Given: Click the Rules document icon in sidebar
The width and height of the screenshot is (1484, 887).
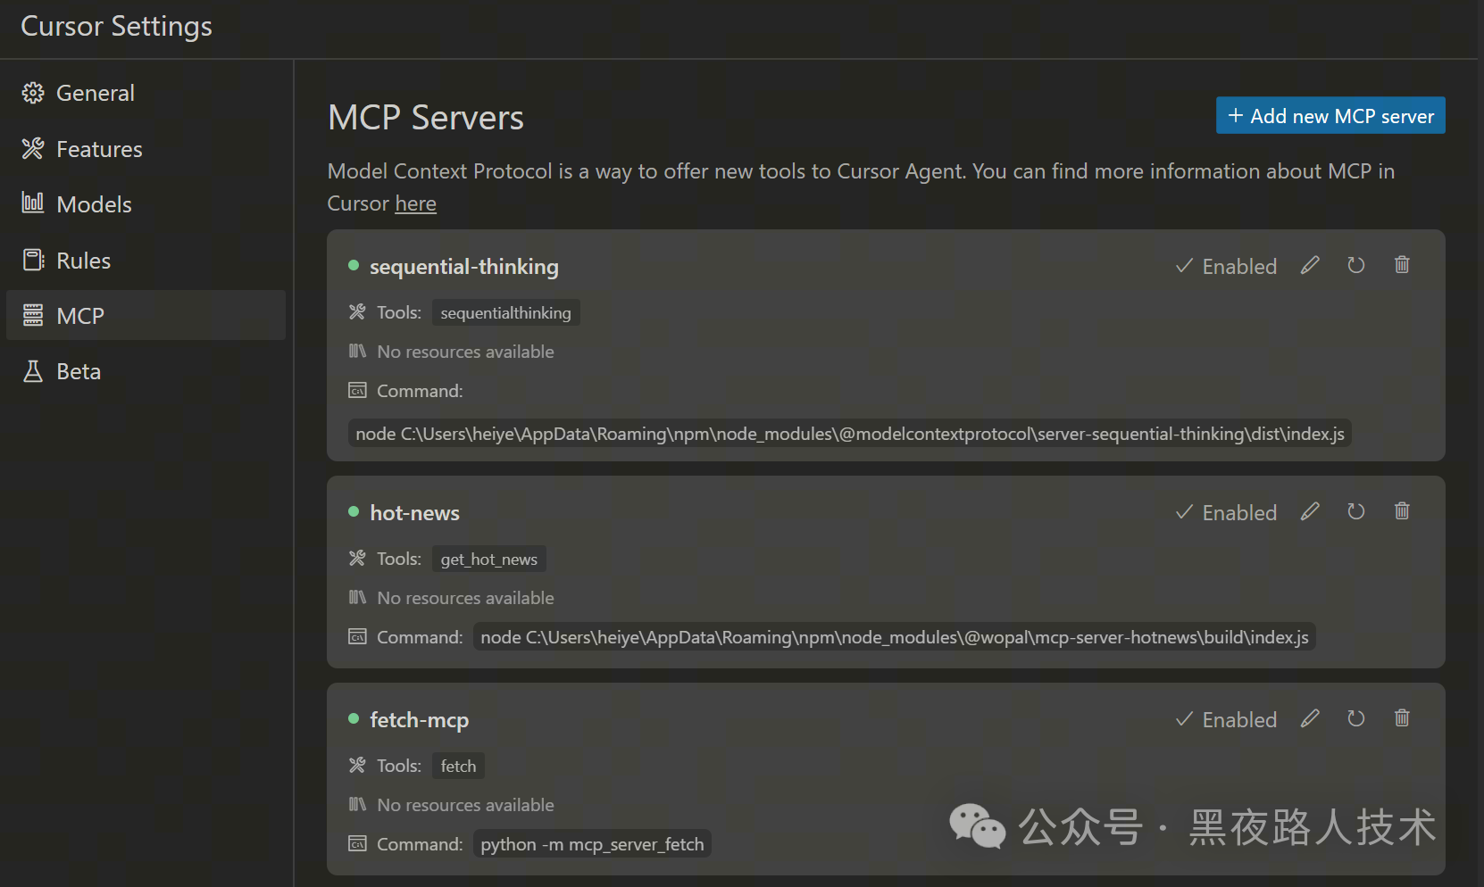Looking at the screenshot, I should [x=33, y=260].
